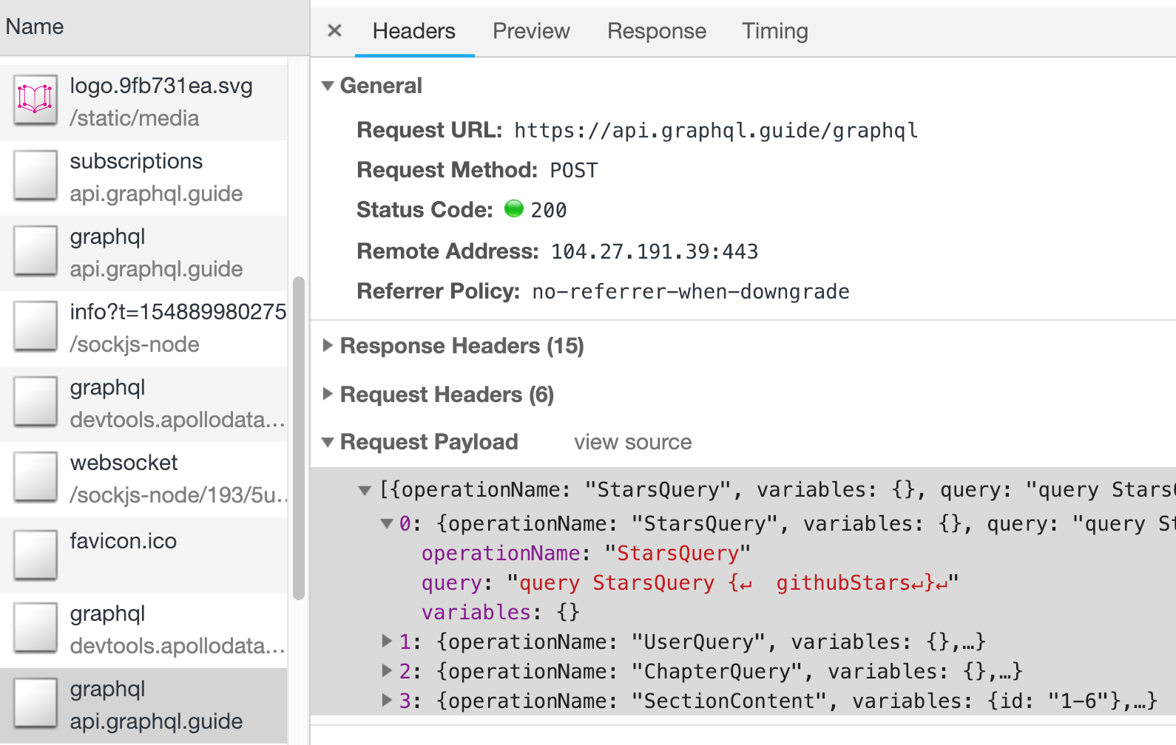Expand payload item 2 ChapterQuery
Screen dimensions: 1176x745
tap(387, 671)
